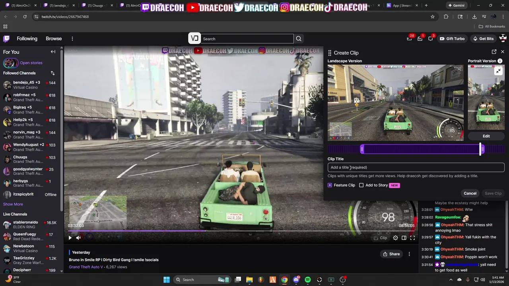Toggle theatre mode in the player
This screenshot has width=509, height=286.
pyautogui.click(x=404, y=238)
